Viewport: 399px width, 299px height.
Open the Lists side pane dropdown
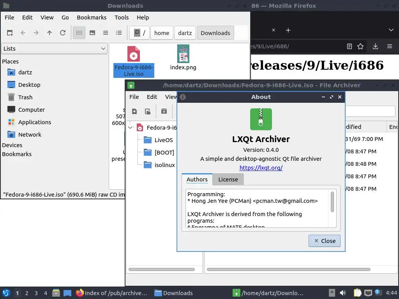(55, 48)
